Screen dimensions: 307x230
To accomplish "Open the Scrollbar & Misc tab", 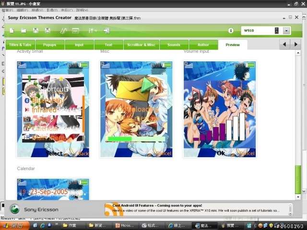I will [x=141, y=45].
